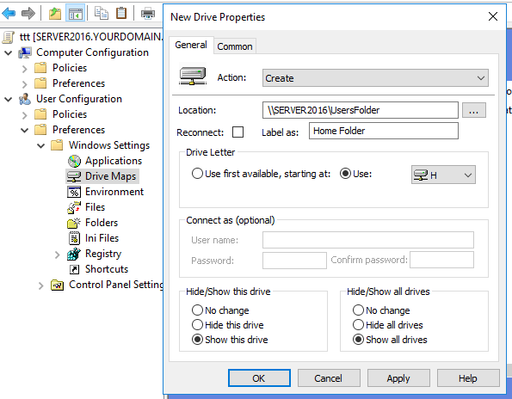Click the Paste clipboard toolbar icon

(x=121, y=14)
